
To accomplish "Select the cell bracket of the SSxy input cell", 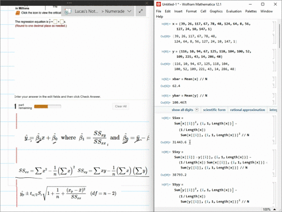I will coord(274,160).
